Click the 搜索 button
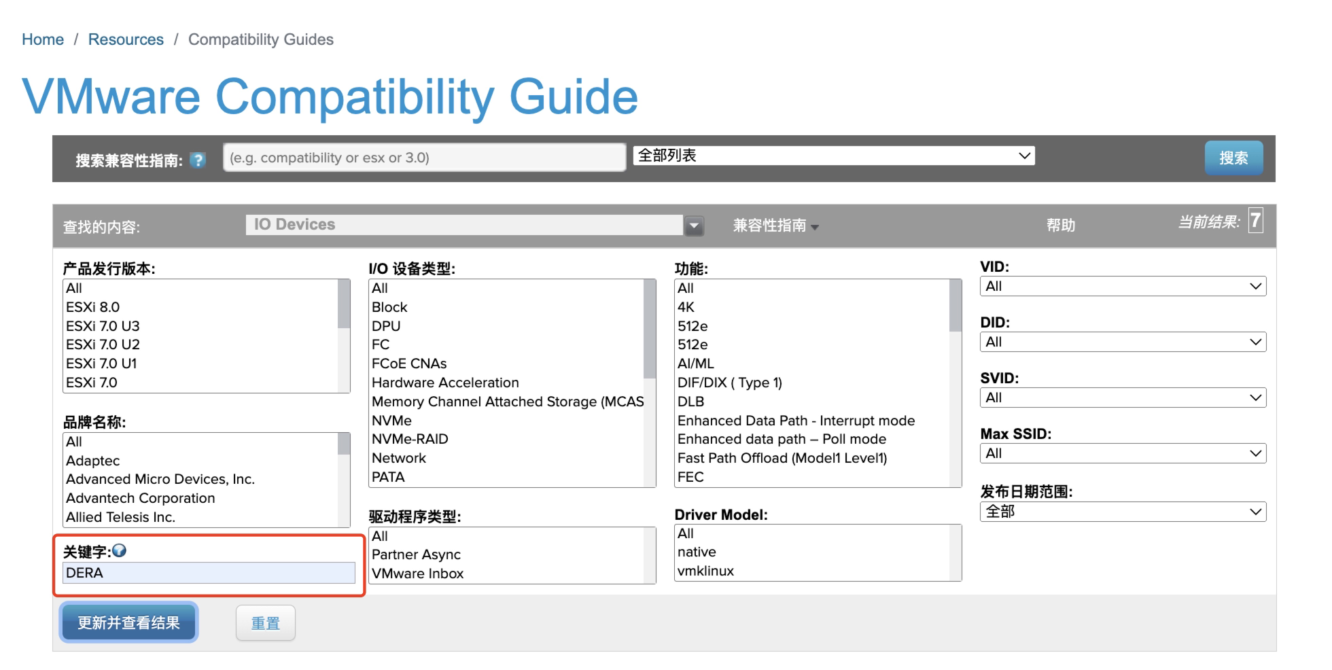This screenshot has width=1332, height=670. tap(1233, 158)
